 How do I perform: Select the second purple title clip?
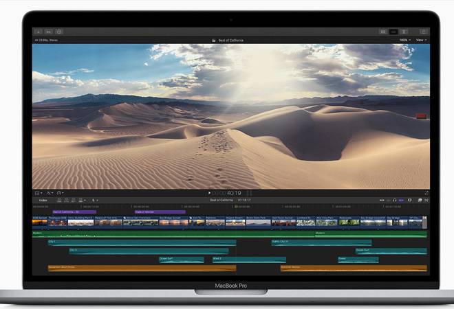(160, 212)
